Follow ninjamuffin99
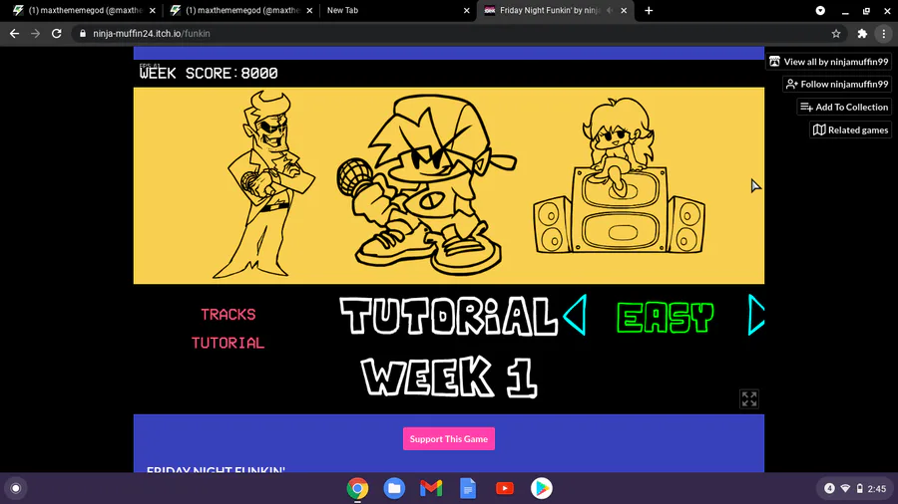 tap(837, 84)
